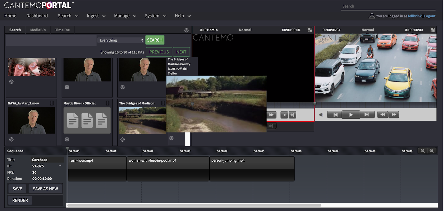Click the small icon next to ID VX-925
This screenshot has height=211, width=444.
tap(60, 165)
